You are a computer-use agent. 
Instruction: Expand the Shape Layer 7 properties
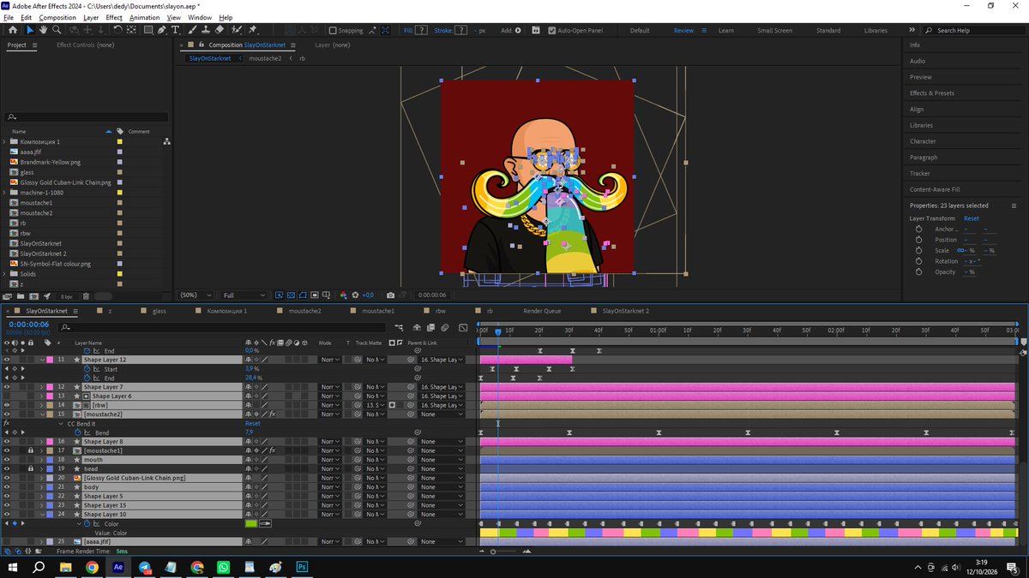pos(41,387)
